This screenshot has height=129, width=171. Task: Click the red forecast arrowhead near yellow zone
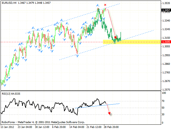click(116, 38)
